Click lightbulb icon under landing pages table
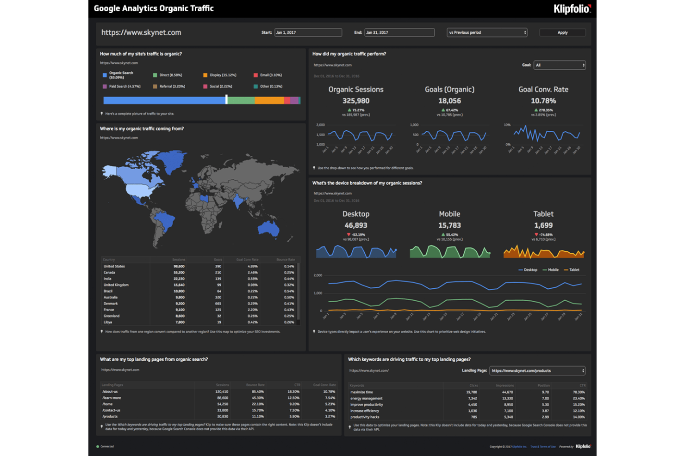Image resolution: width=685 pixels, height=456 pixels. click(102, 426)
